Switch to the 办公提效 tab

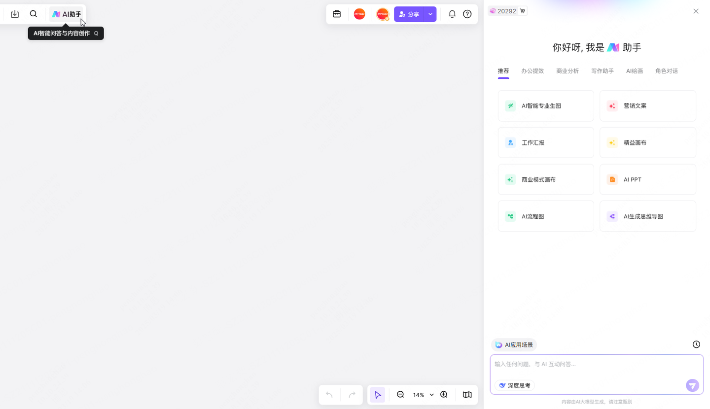click(532, 71)
